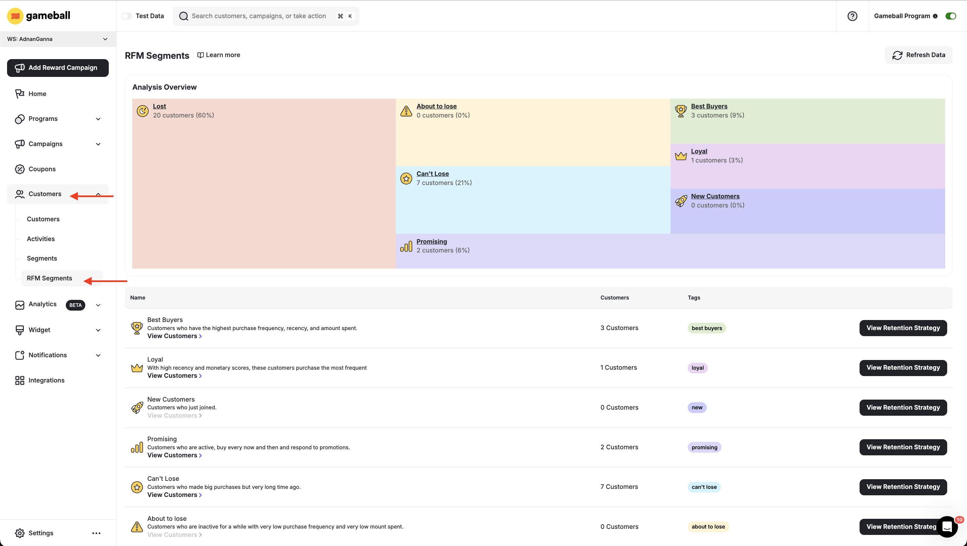
Task: Open the Segments menu item
Action: click(42, 258)
